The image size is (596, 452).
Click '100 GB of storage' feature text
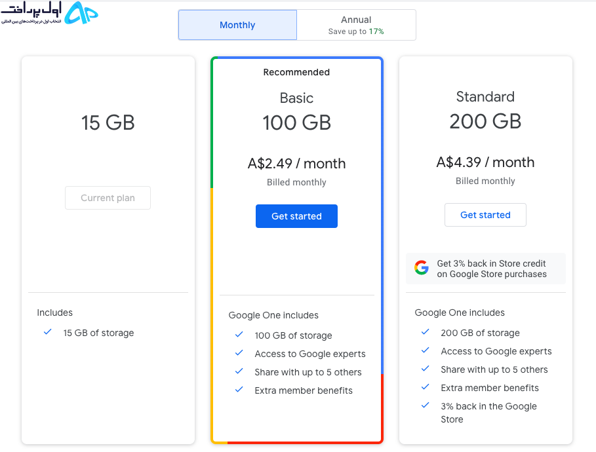294,336
